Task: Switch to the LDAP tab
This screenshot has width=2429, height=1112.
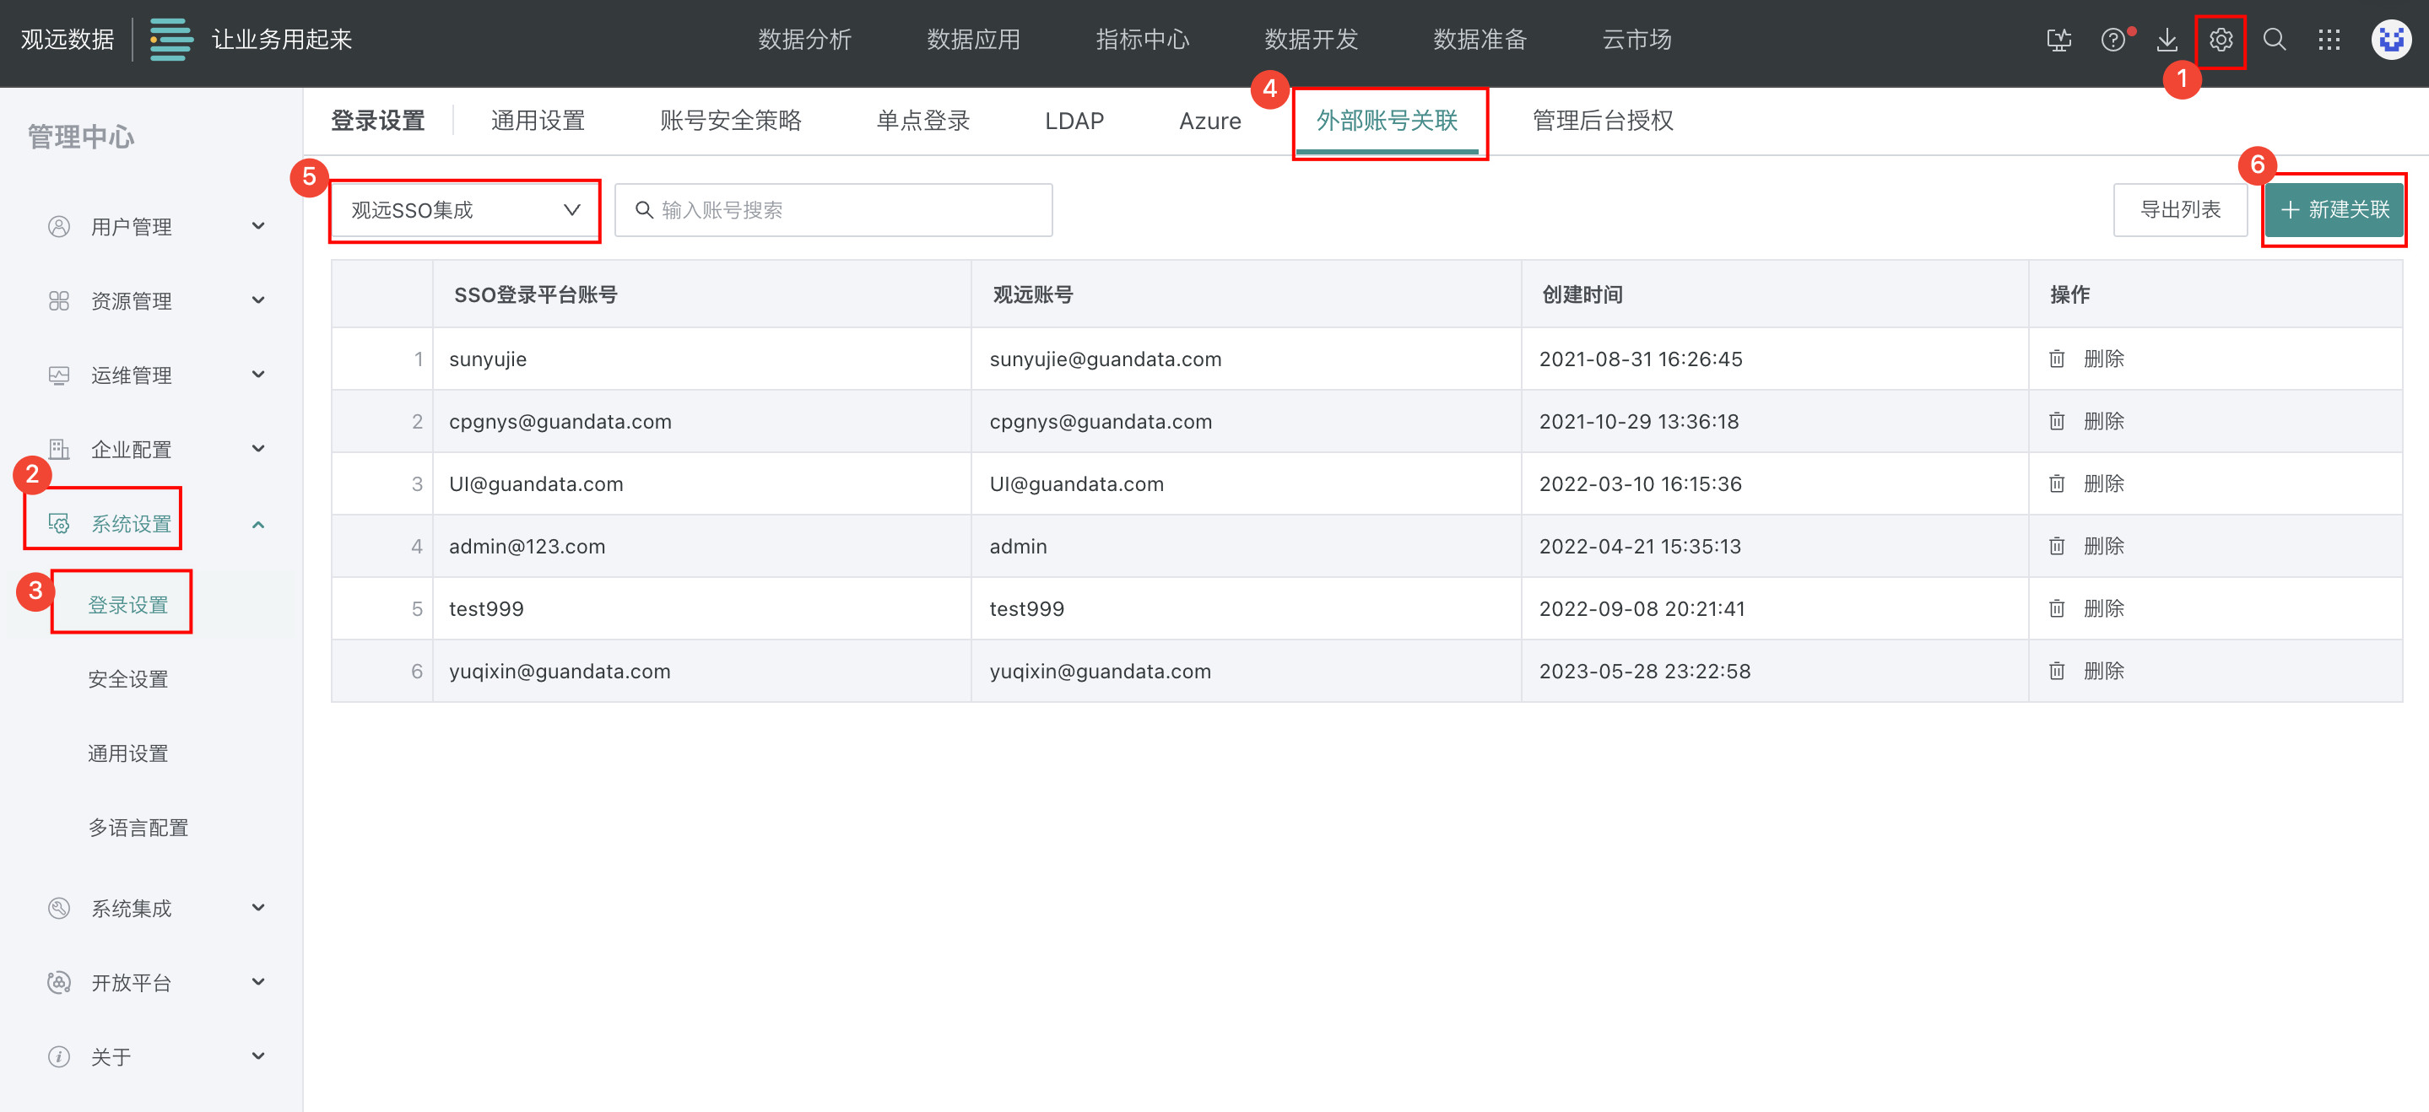Action: [x=1073, y=121]
